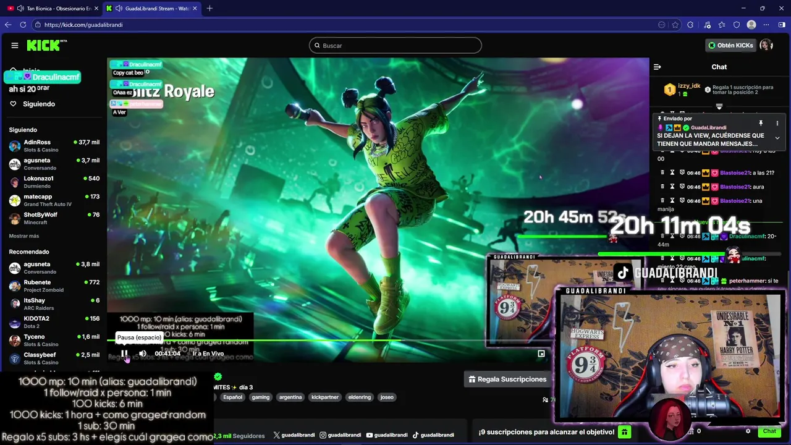Expand the gift leaderboard down arrow

point(719,107)
